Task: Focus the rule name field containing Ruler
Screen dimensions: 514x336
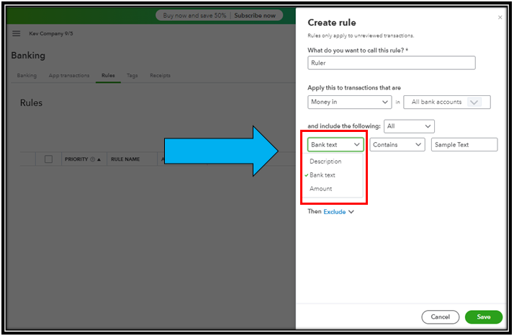Action: pos(392,63)
